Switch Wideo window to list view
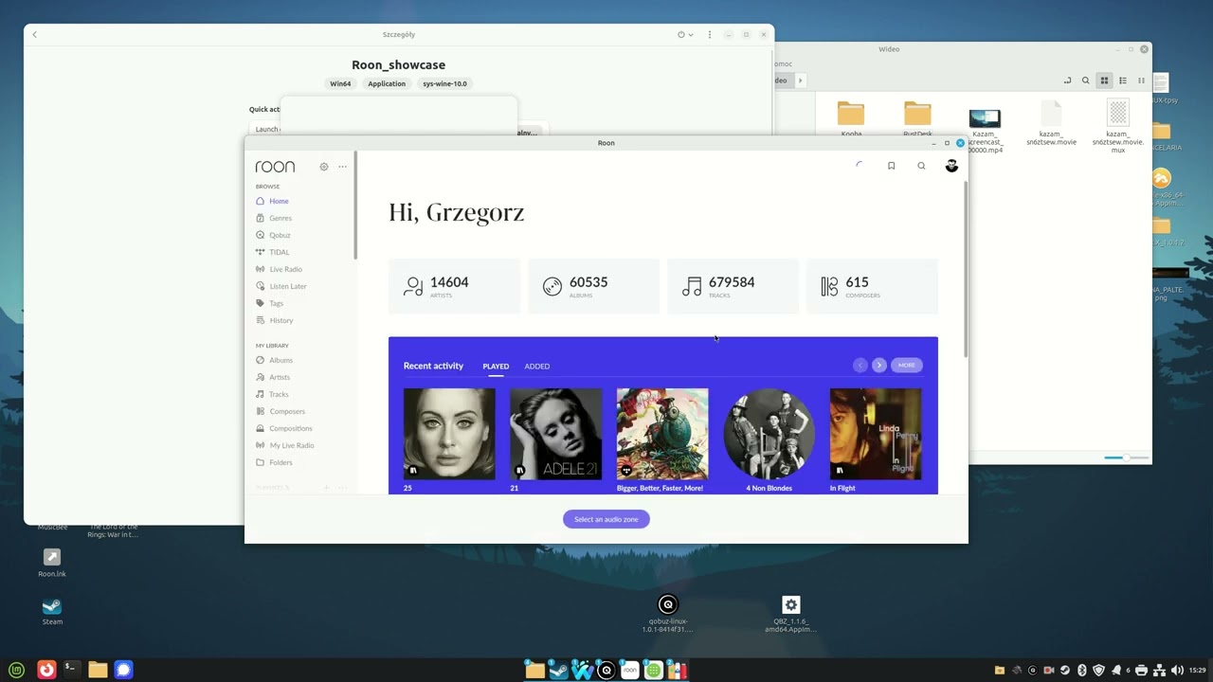This screenshot has height=682, width=1213. [1123, 81]
